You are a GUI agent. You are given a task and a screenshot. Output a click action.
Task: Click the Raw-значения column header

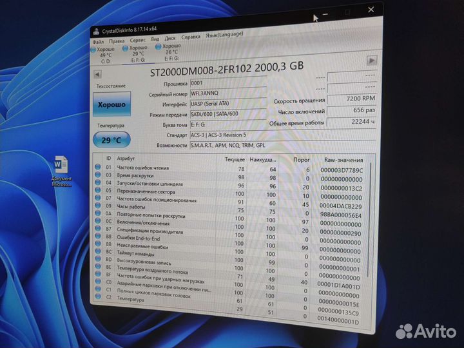(343, 160)
